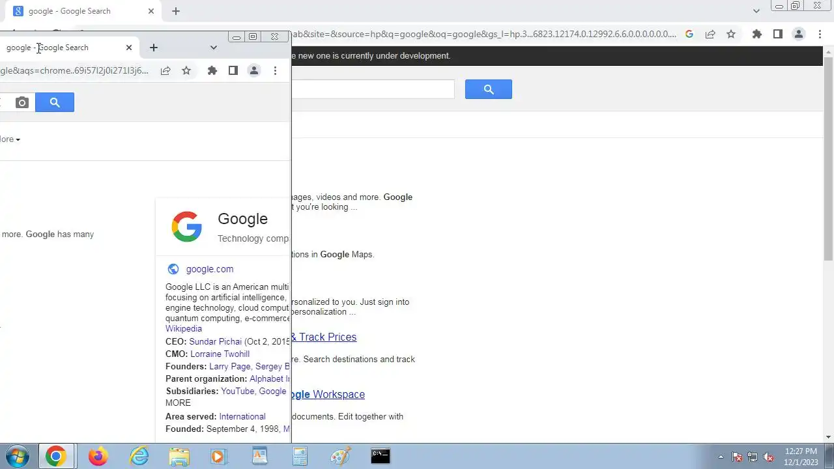Open Paint from the taskbar
The height and width of the screenshot is (469, 834).
pyautogui.click(x=340, y=456)
